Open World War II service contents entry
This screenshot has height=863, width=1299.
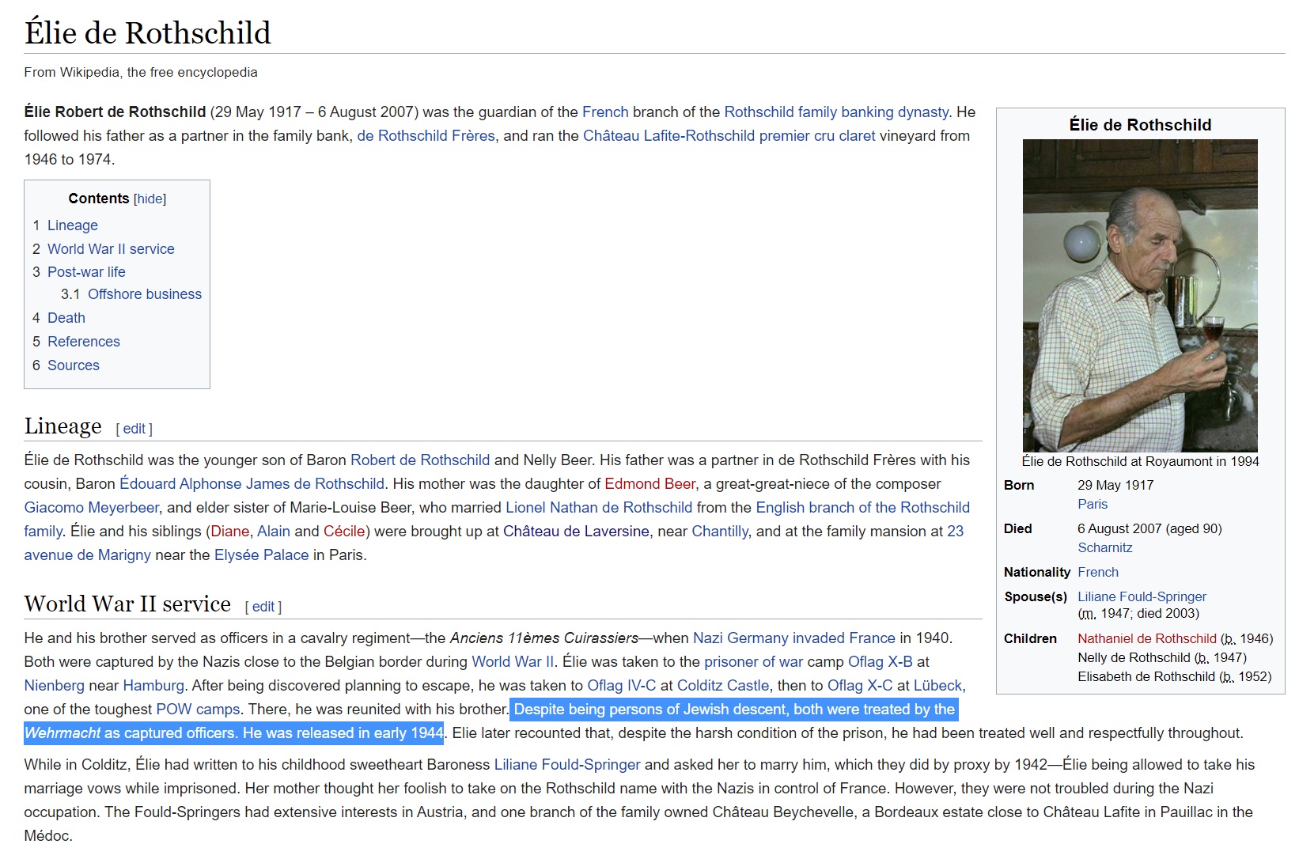[111, 249]
